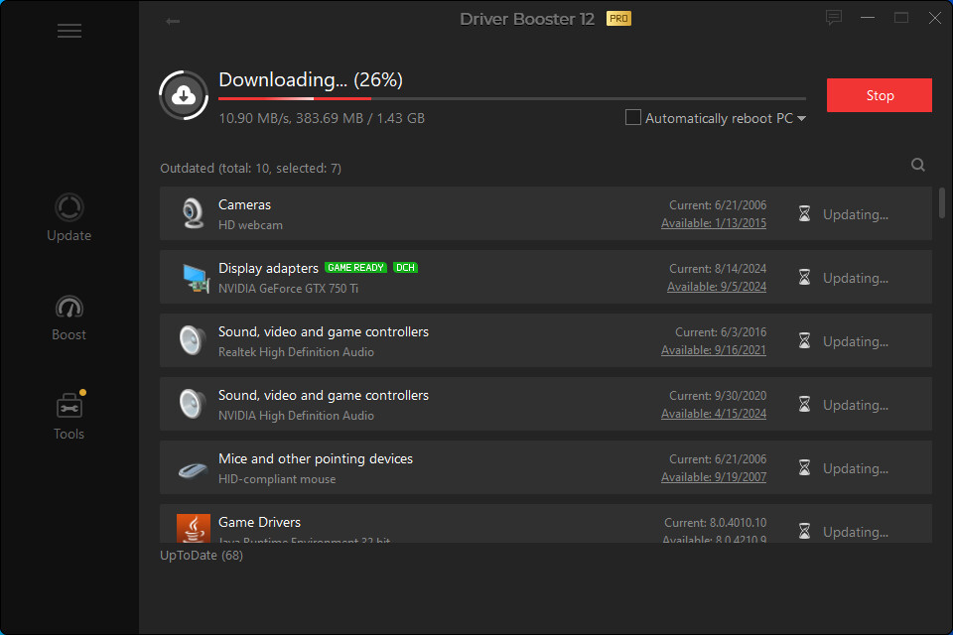Click the download cloud progress icon
953x635 pixels.
click(x=184, y=95)
